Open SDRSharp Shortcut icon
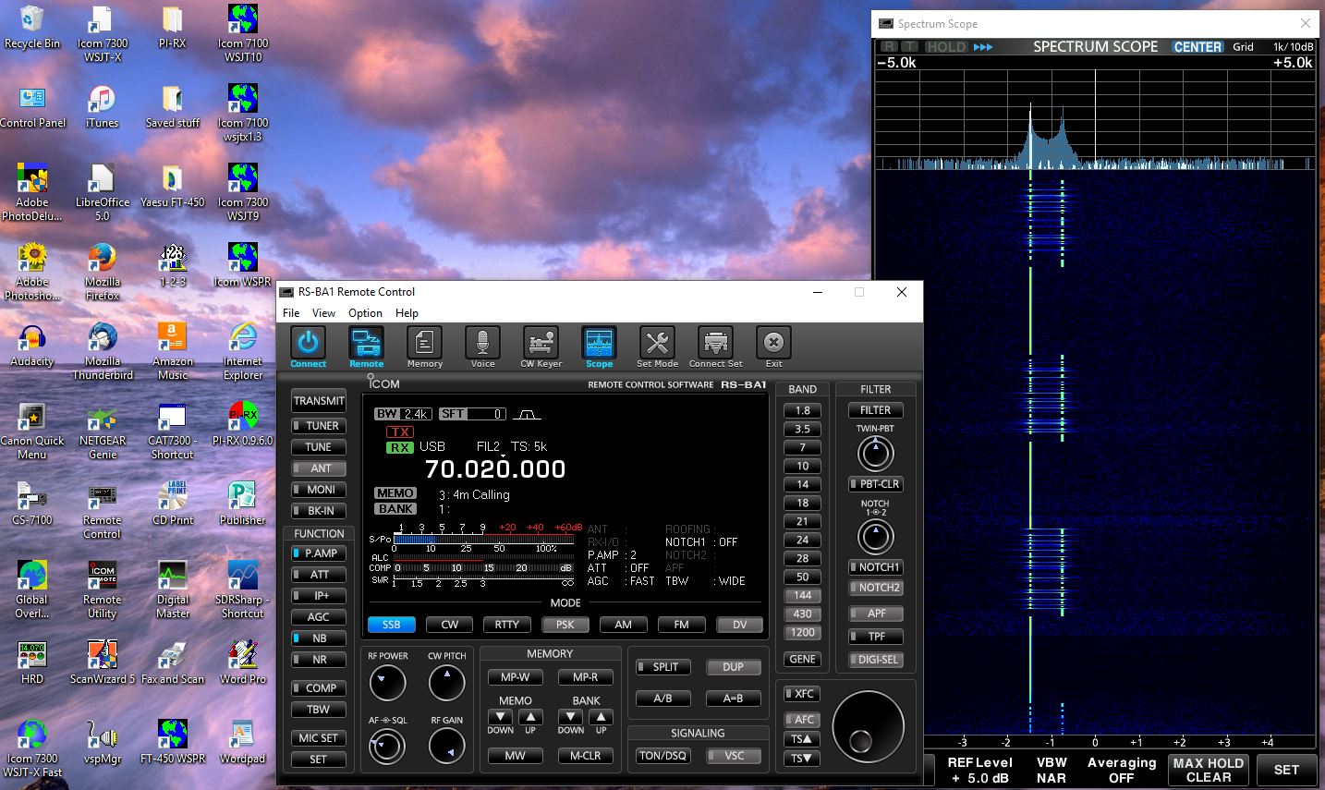The width and height of the screenshot is (1325, 790). coord(243,590)
